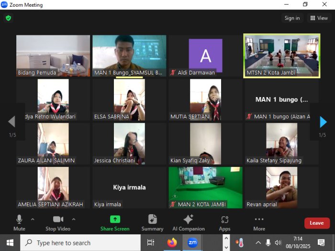
Task: Open Windows Task View on the taskbar
Action: (151, 243)
